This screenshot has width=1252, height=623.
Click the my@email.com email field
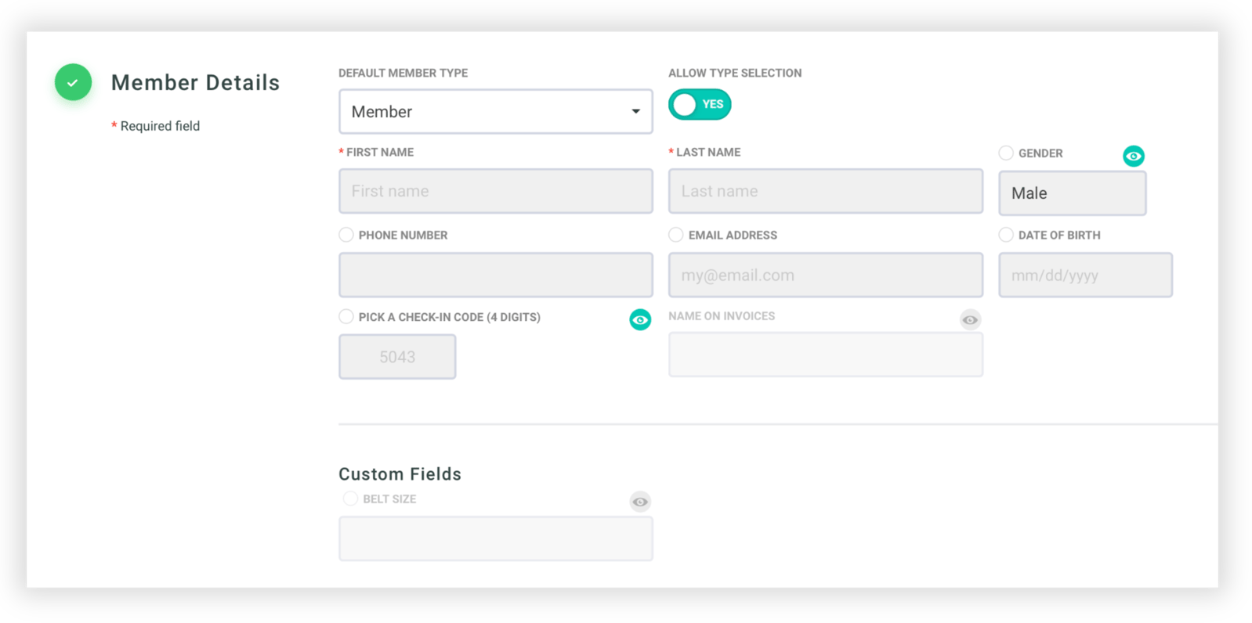(826, 275)
